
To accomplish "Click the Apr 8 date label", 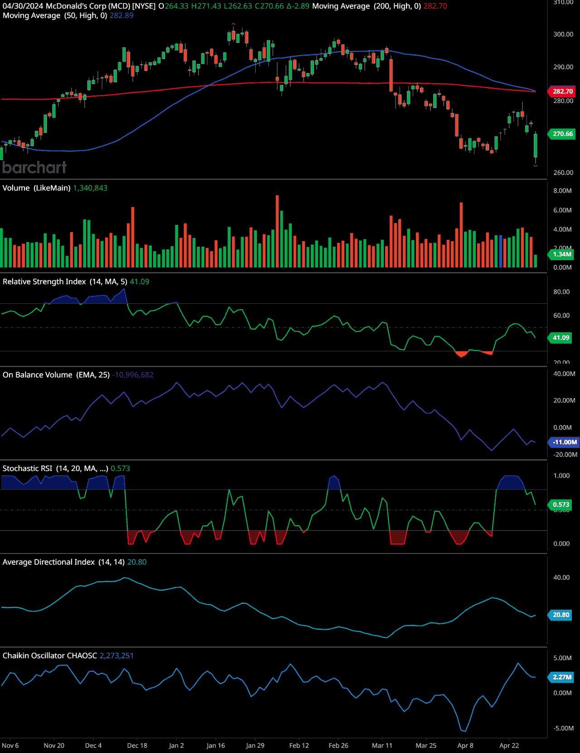I will (465, 745).
